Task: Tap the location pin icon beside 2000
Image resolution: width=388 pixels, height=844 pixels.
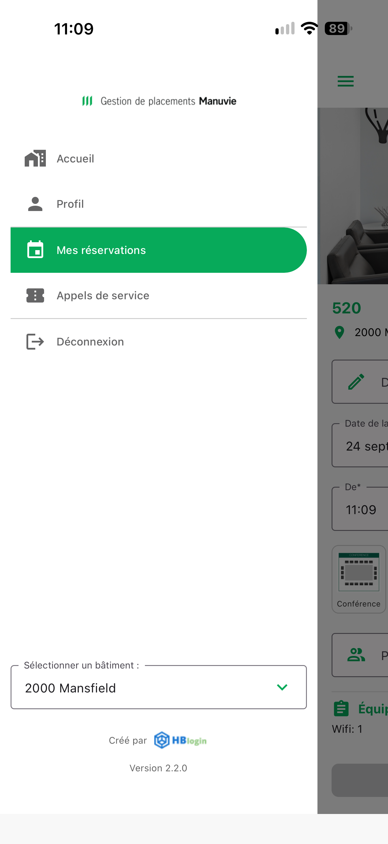Action: click(339, 333)
